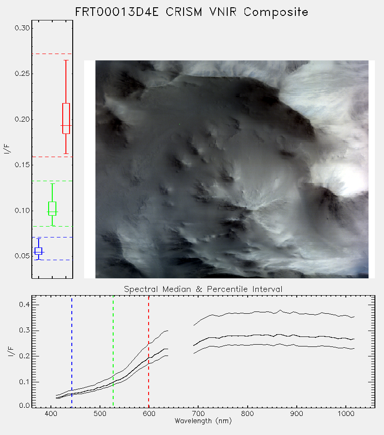Click the lower blue dashed percentile line
The width and height of the screenshot is (384, 435).
tap(52, 260)
